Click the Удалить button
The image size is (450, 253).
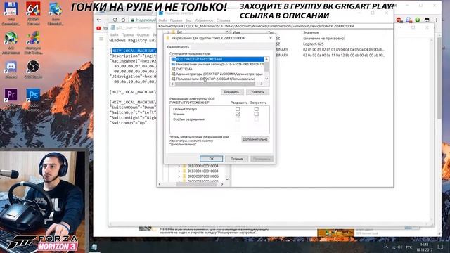(257, 92)
